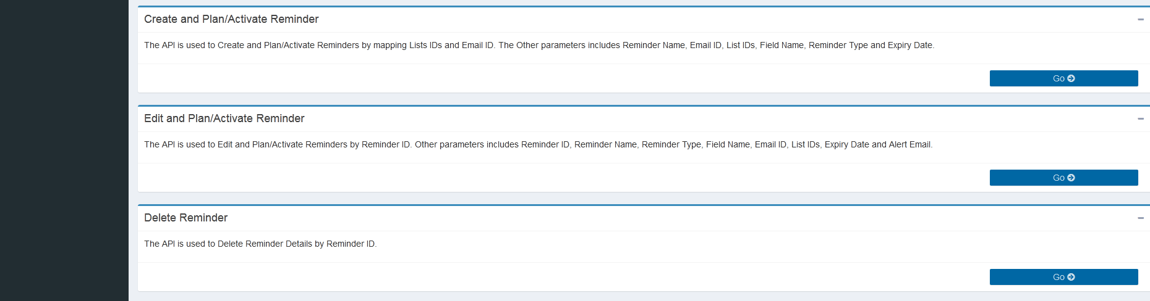This screenshot has height=301, width=1150.
Task: Collapse the Create and Plan/Activate Reminder panel
Action: 1140,20
